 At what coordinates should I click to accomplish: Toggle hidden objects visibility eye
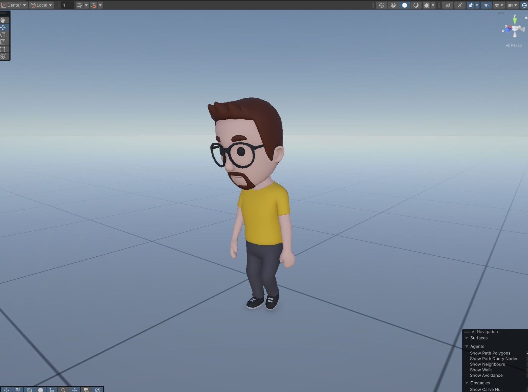point(486,5)
